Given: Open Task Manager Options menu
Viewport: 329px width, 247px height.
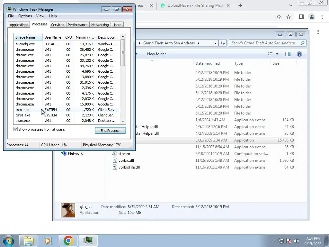Looking at the screenshot, I should [25, 16].
